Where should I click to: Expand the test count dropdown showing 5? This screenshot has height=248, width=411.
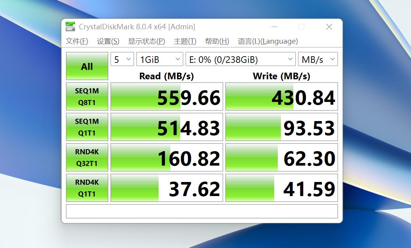(122, 59)
